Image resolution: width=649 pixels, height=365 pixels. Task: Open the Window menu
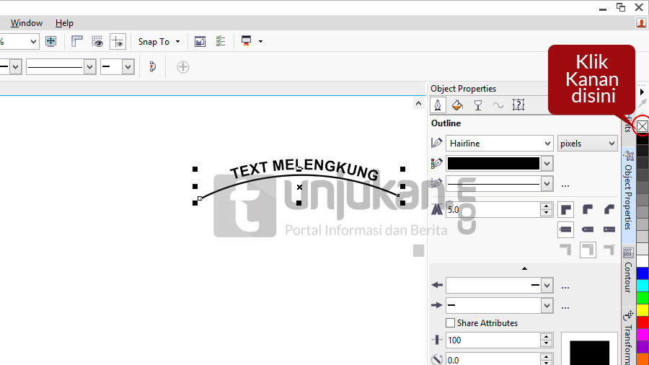click(27, 23)
